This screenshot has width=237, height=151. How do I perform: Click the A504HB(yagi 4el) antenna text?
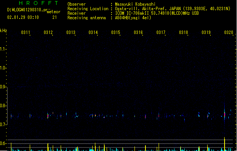click(133, 18)
